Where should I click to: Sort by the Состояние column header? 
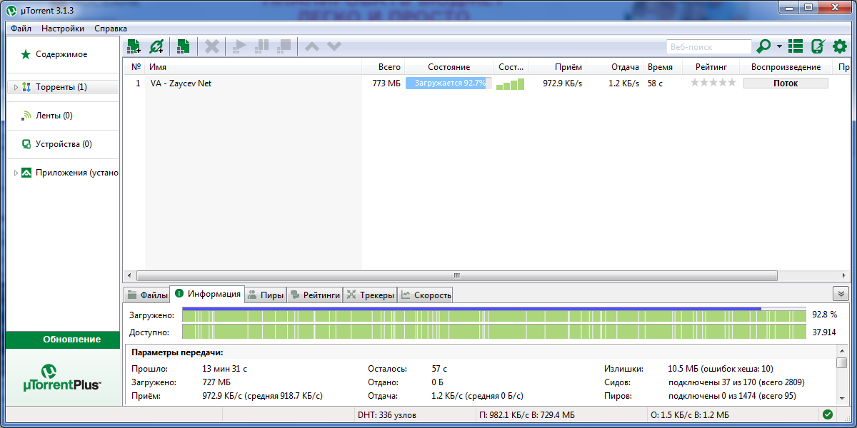pos(448,67)
